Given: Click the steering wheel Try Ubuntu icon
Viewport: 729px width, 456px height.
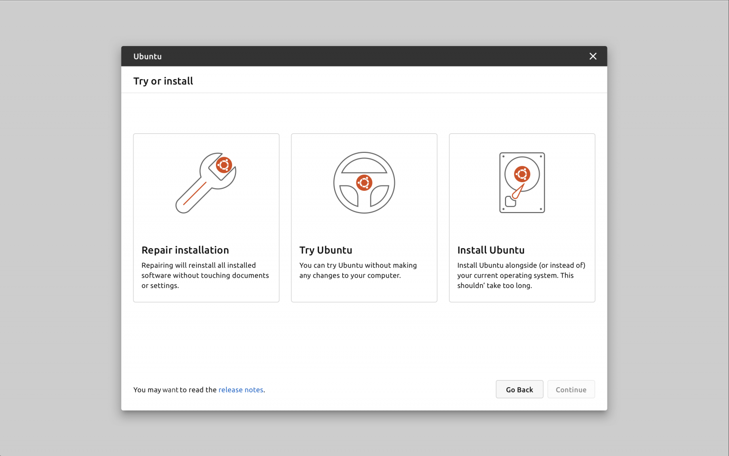Looking at the screenshot, I should (364, 183).
